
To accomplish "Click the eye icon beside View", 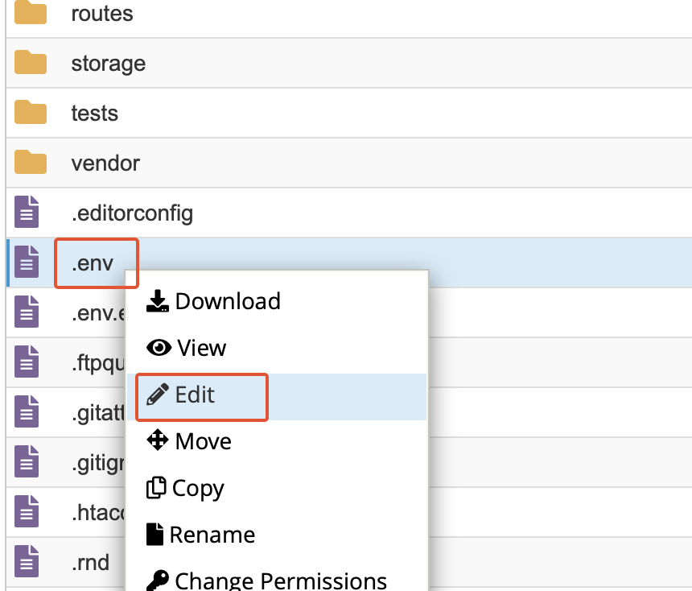I will (159, 348).
